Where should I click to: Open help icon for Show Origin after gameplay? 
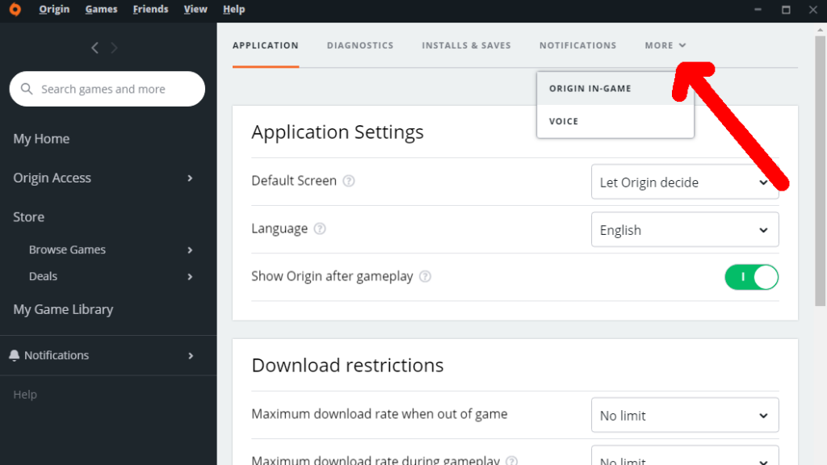click(x=425, y=276)
